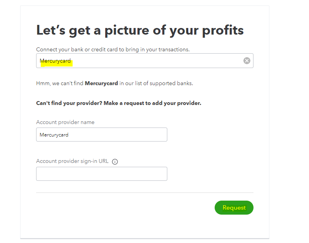The width and height of the screenshot is (309, 243).
Task: Click the Connect your bank instruction text
Action: (x=113, y=49)
